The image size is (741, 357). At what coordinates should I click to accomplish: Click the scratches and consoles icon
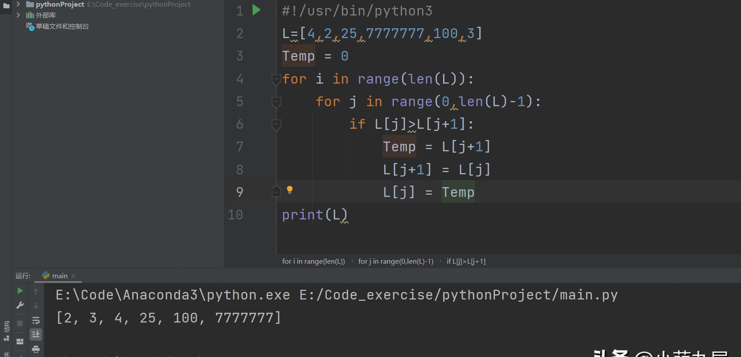coord(30,27)
